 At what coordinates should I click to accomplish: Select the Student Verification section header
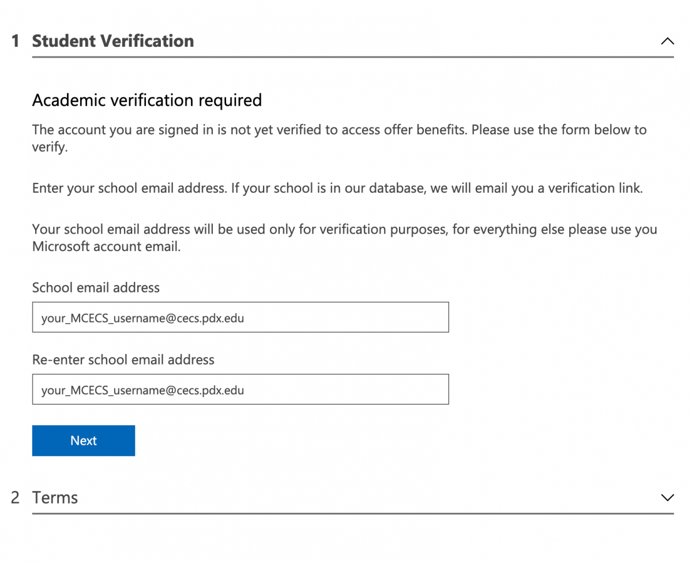tap(112, 41)
